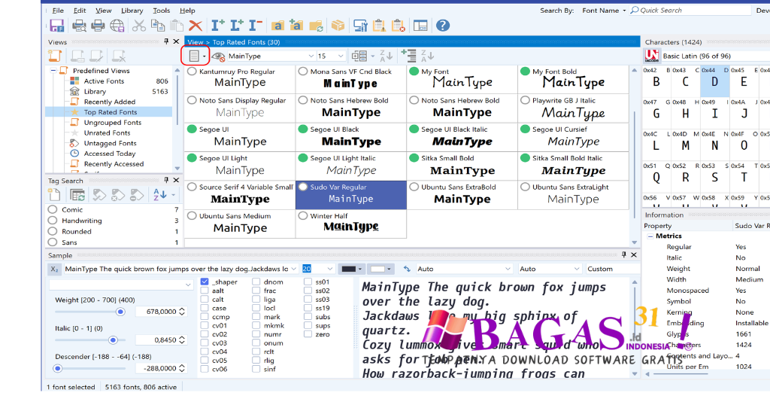Click the Cut scissors icon
The width and height of the screenshot is (770, 405).
[x=139, y=26]
